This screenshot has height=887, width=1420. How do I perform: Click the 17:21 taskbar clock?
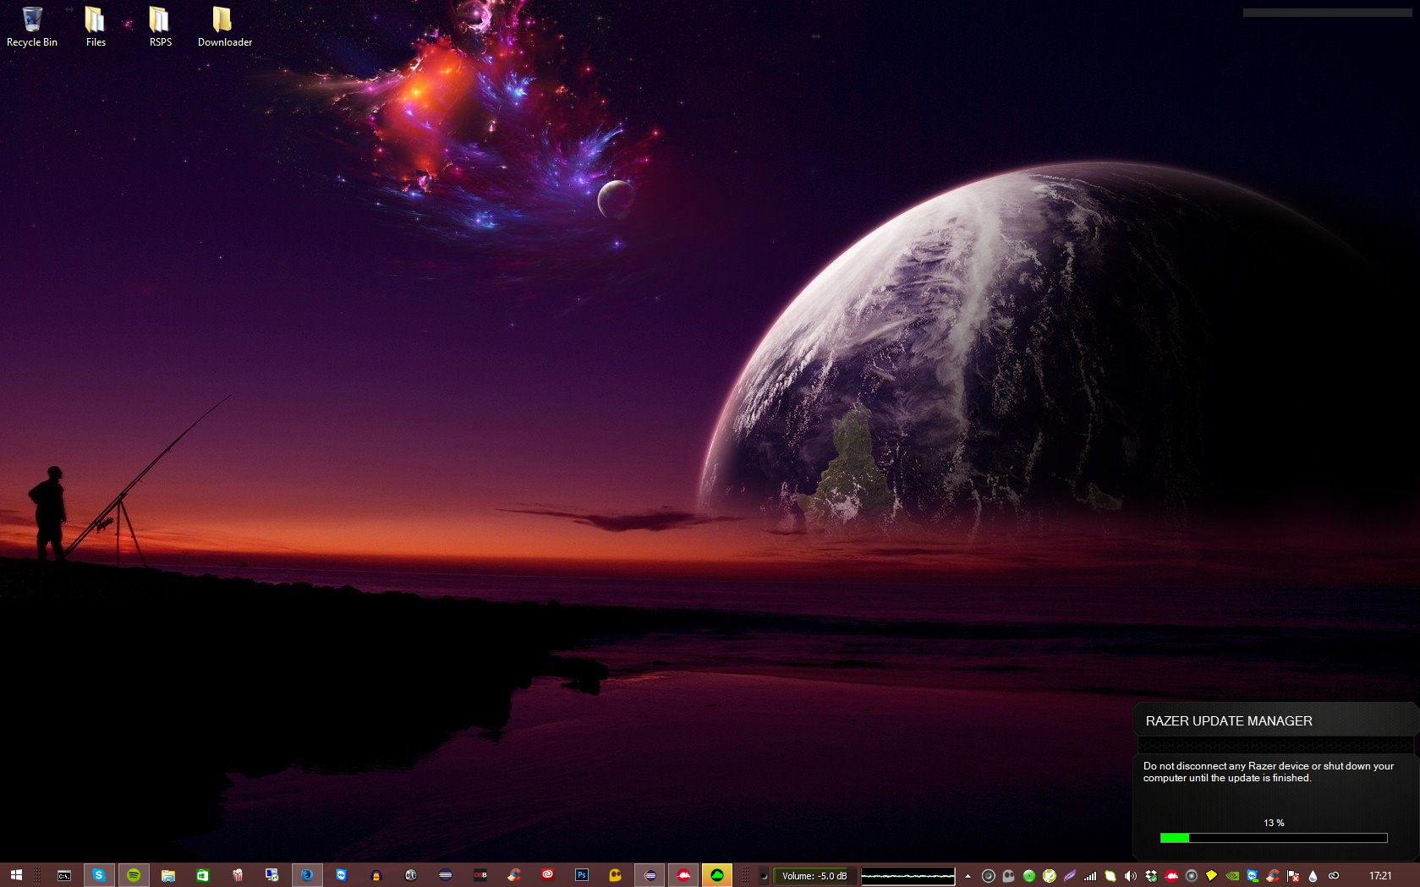click(1380, 876)
